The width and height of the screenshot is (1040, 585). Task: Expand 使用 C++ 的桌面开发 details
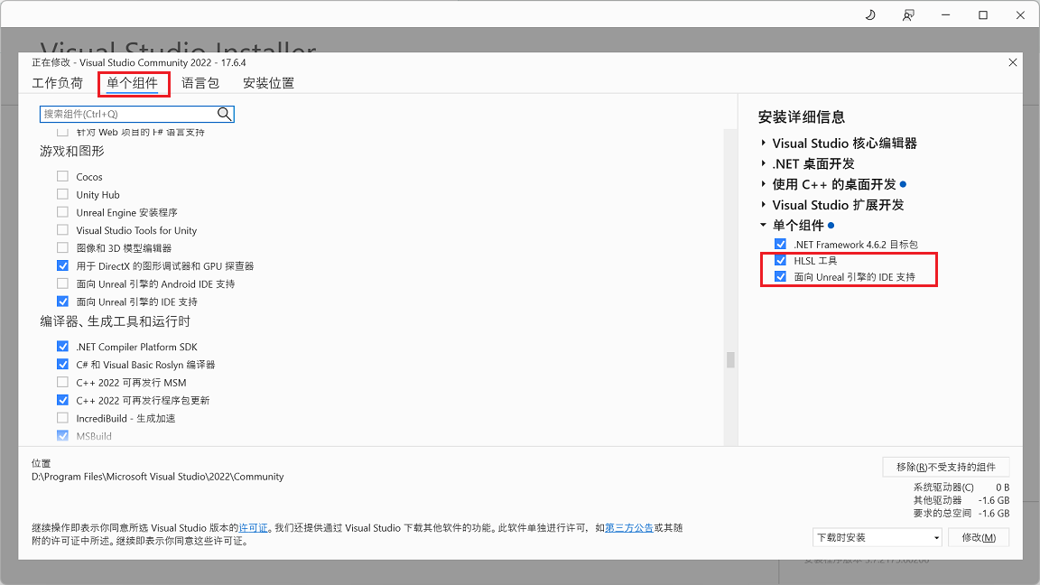tap(764, 184)
